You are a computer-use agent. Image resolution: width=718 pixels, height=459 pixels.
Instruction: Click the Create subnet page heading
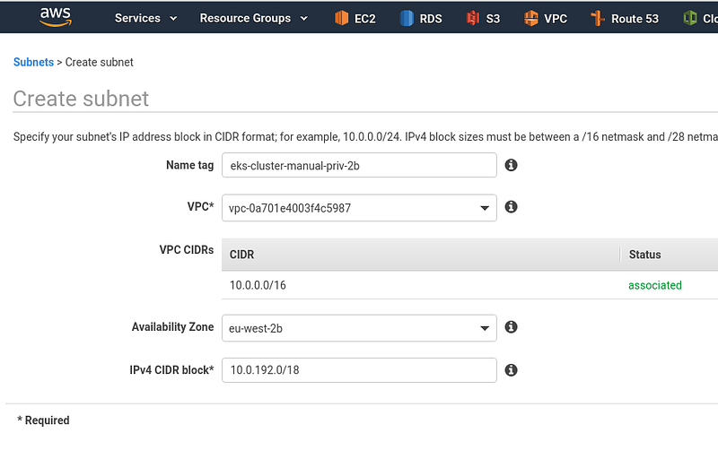click(x=81, y=99)
